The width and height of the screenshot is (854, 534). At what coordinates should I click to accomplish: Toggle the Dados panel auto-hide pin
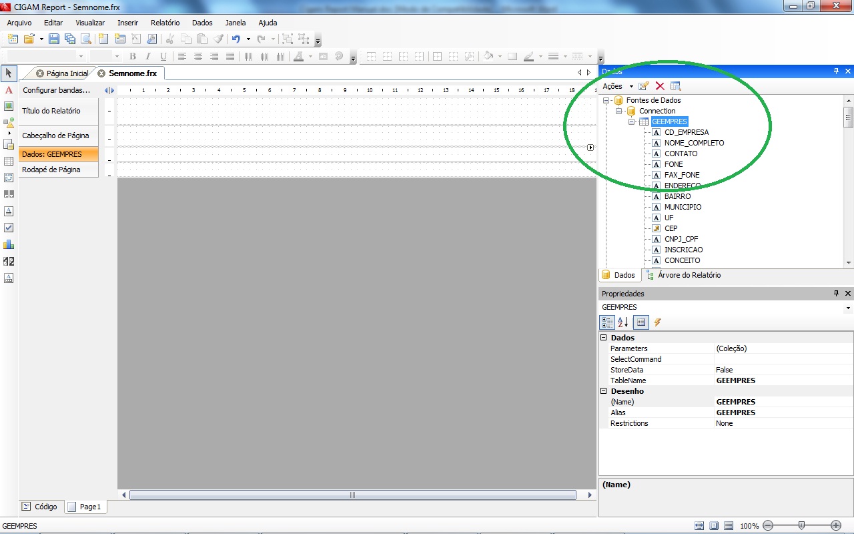point(837,71)
